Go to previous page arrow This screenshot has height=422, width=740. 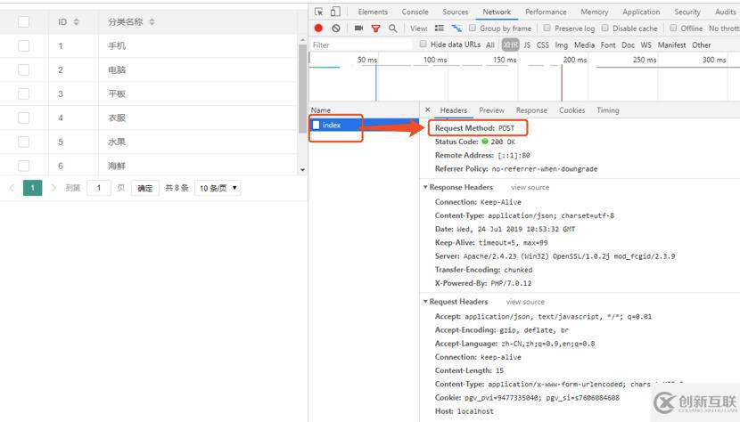(12, 188)
